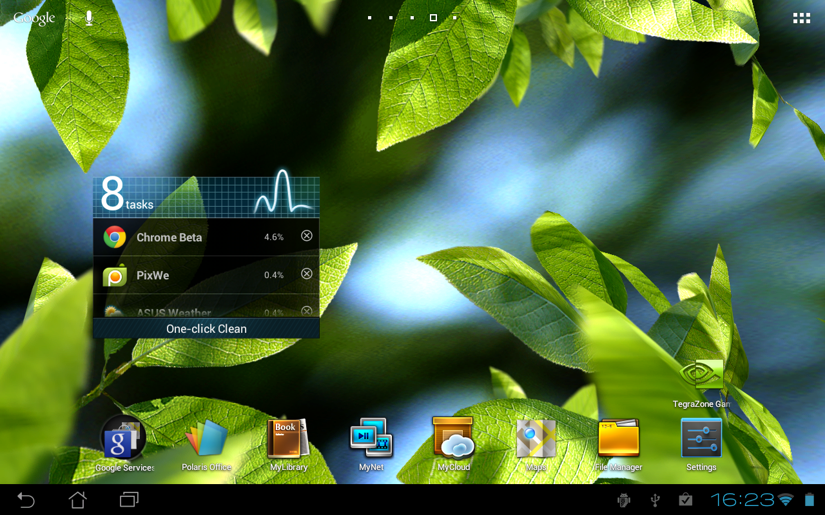Open the all apps grid drawer
The height and width of the screenshot is (515, 825).
[x=801, y=18]
